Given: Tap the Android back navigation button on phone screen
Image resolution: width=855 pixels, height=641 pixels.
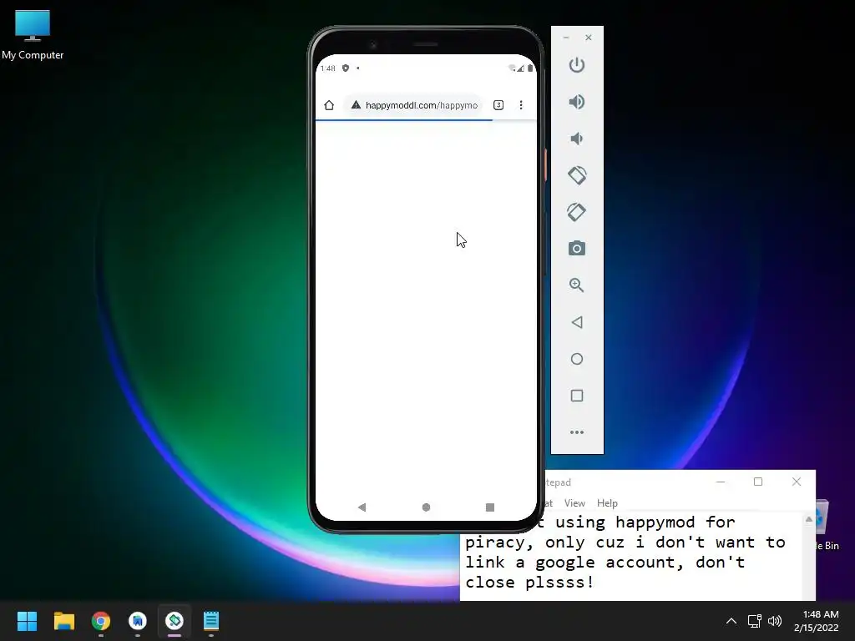Looking at the screenshot, I should pyautogui.click(x=362, y=507).
